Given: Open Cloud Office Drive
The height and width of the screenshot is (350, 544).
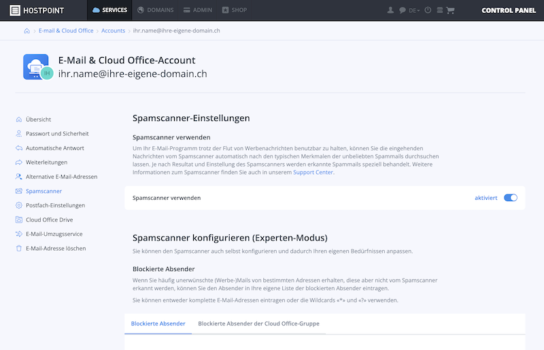Looking at the screenshot, I should pos(49,220).
